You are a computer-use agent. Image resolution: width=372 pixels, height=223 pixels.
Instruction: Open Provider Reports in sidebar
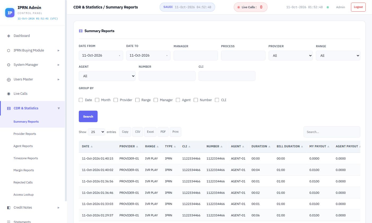click(25, 134)
